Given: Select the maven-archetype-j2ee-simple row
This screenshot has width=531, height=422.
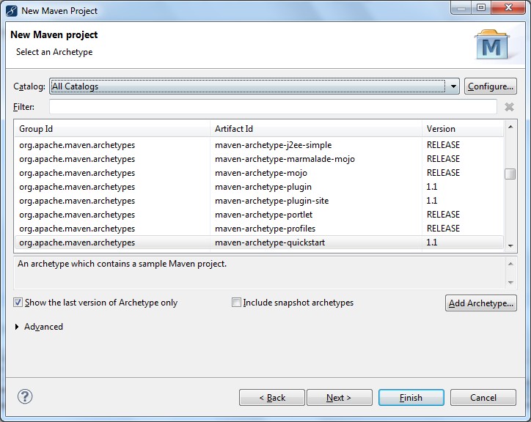Looking at the screenshot, I should click(259, 145).
